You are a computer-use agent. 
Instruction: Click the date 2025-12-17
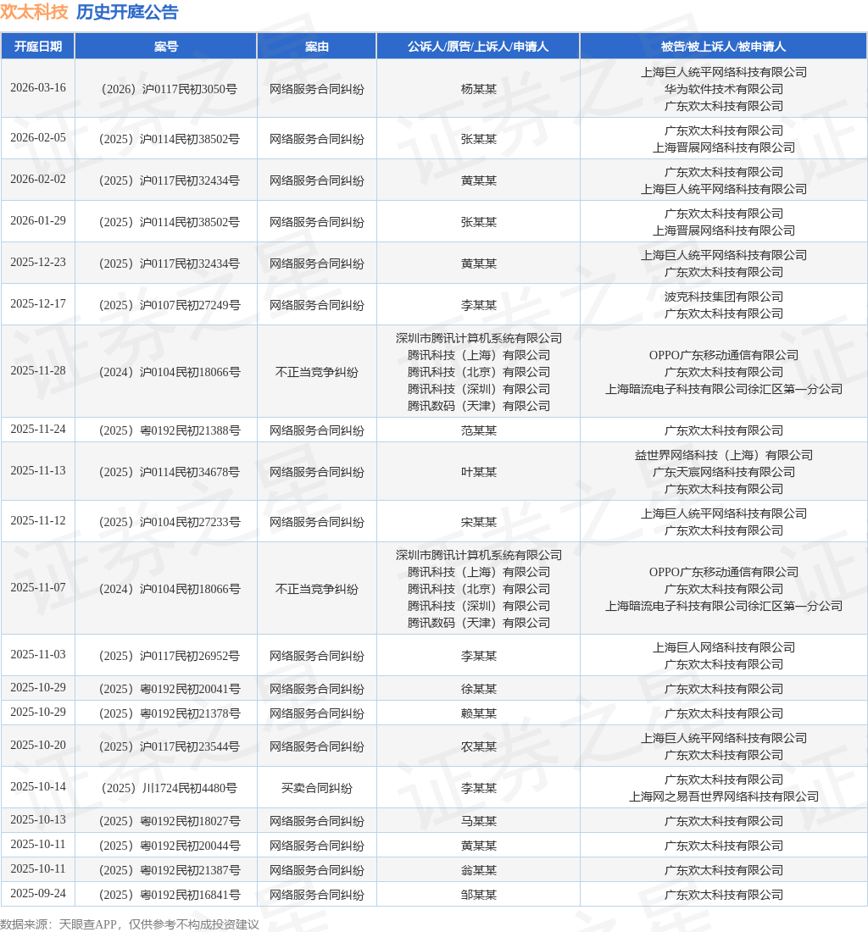(x=38, y=303)
